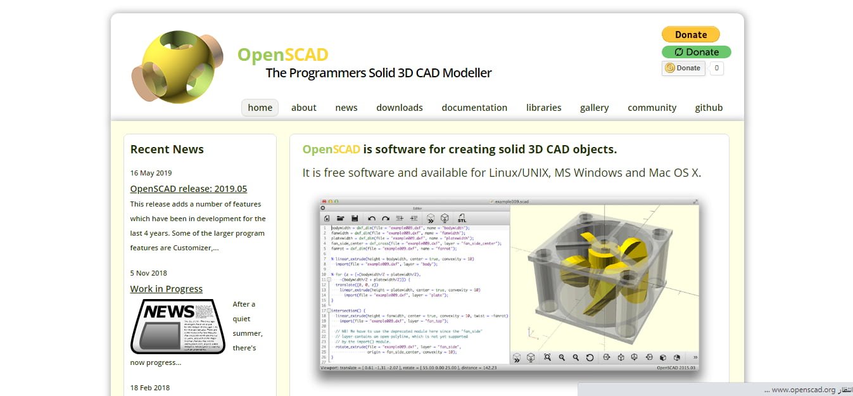This screenshot has height=396, width=853.
Task: Click the 'intersection() {' code line
Action: (349, 310)
